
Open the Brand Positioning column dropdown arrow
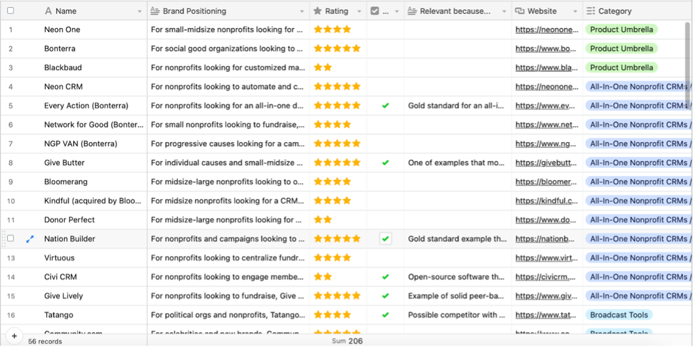coord(302,12)
